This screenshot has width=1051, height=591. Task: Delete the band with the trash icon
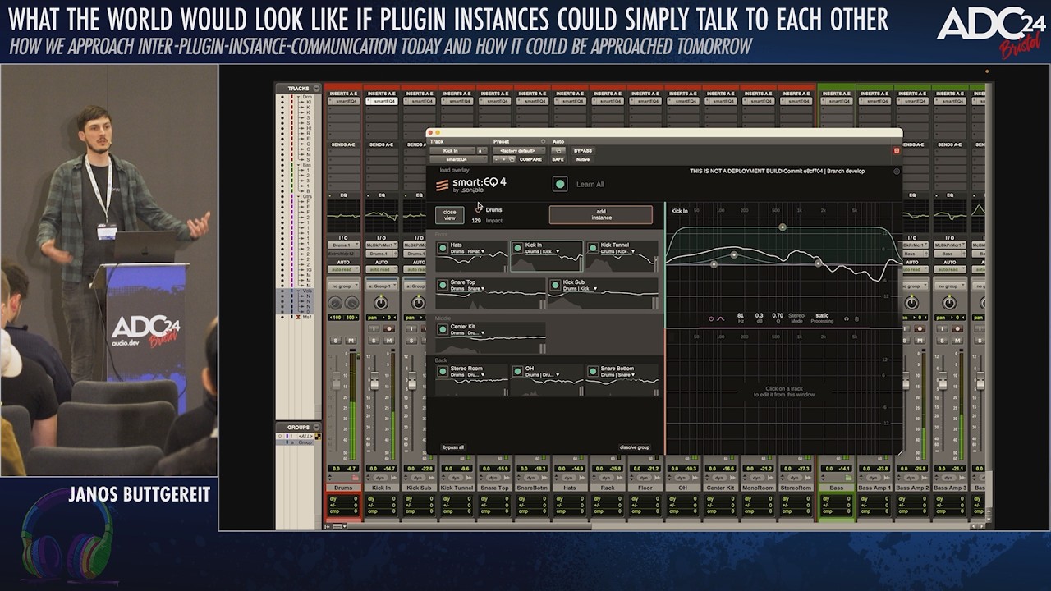click(856, 318)
